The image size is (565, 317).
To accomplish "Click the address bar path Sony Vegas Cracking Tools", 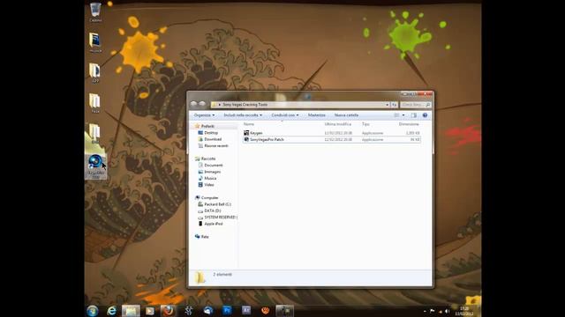I will click(245, 105).
